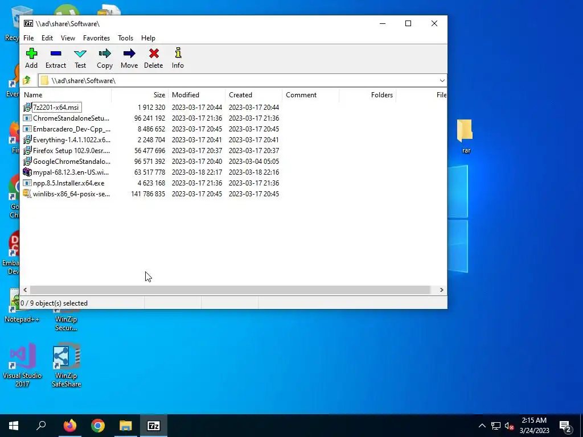Run the Test archive tool
The image size is (583, 437).
pos(80,53)
